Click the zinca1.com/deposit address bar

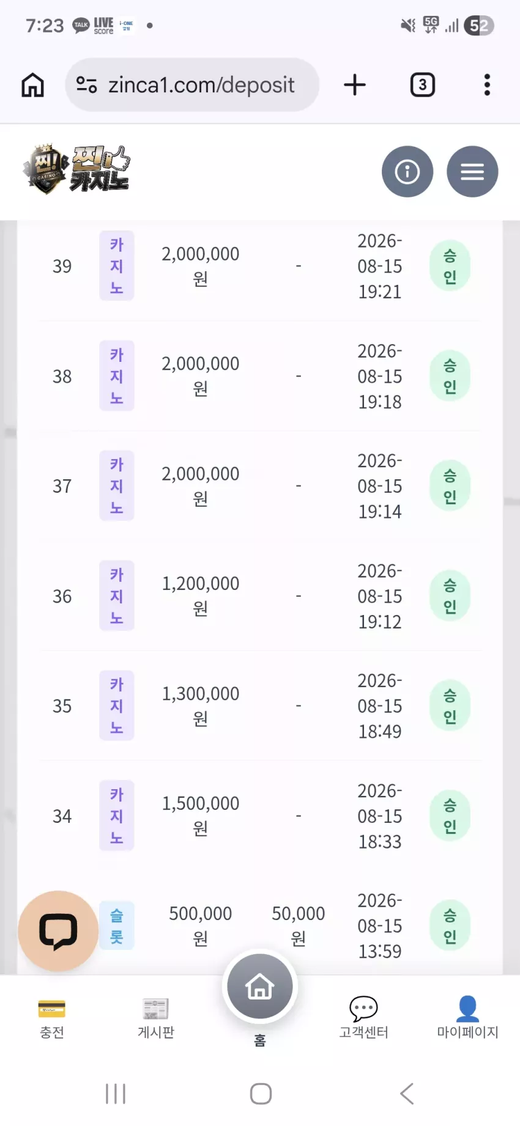coord(192,85)
